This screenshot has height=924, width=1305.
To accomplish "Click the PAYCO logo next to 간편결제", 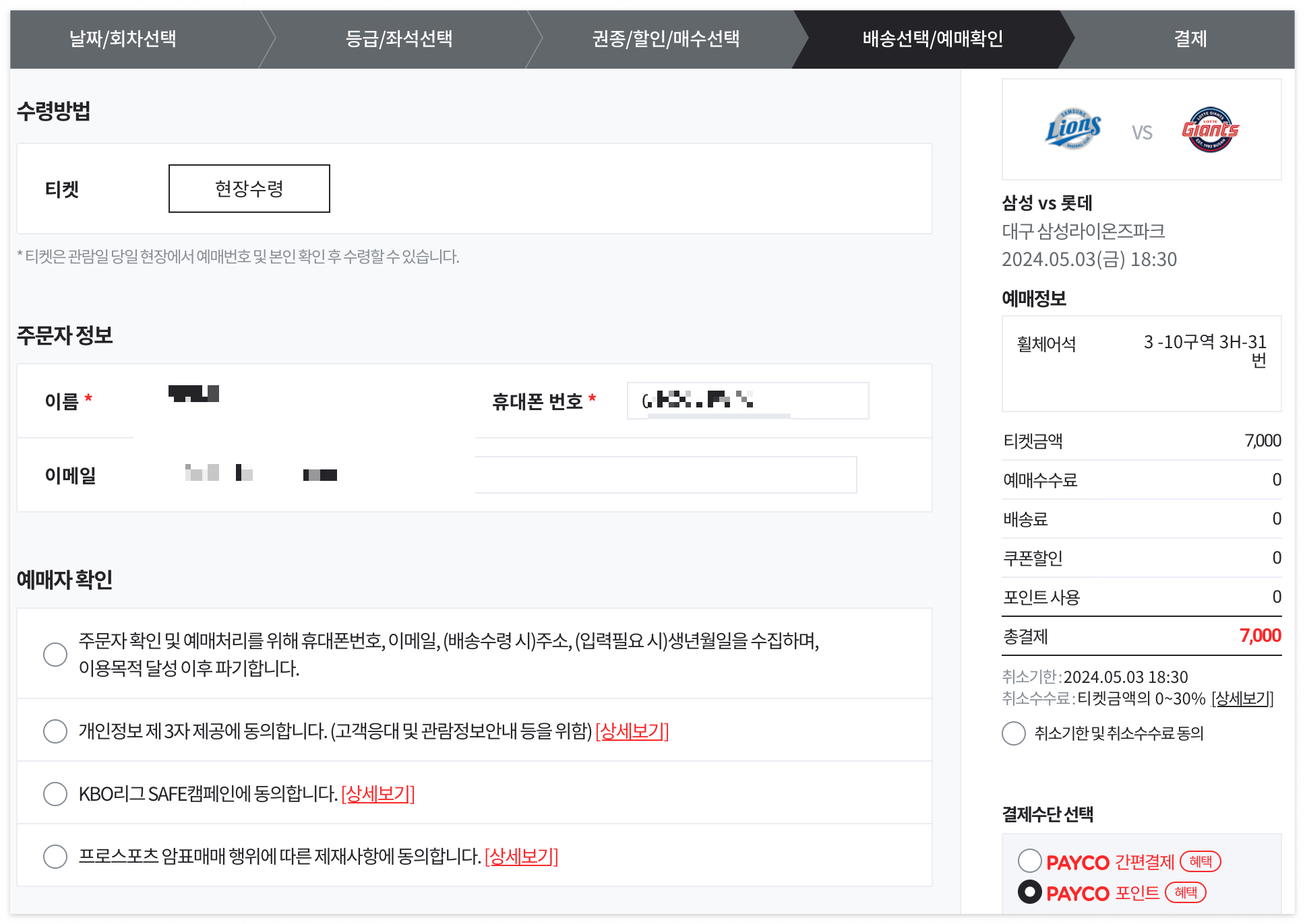I will coord(1077,861).
